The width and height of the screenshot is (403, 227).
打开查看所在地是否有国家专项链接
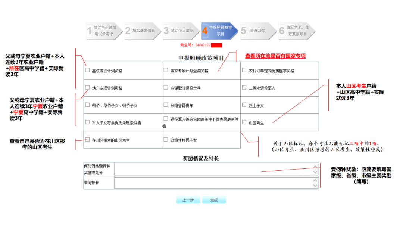click(275, 56)
